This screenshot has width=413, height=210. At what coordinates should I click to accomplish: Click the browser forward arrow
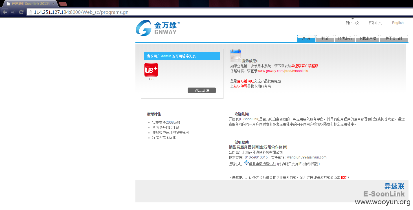coord(13,12)
